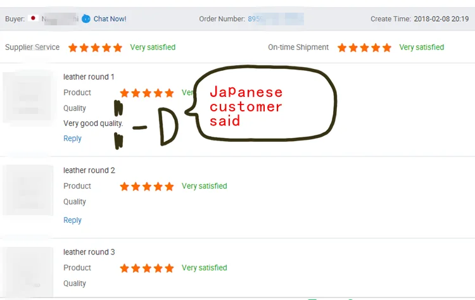475x300 pixels.
Task: Click leather round 3 product stars
Action: 147,268
